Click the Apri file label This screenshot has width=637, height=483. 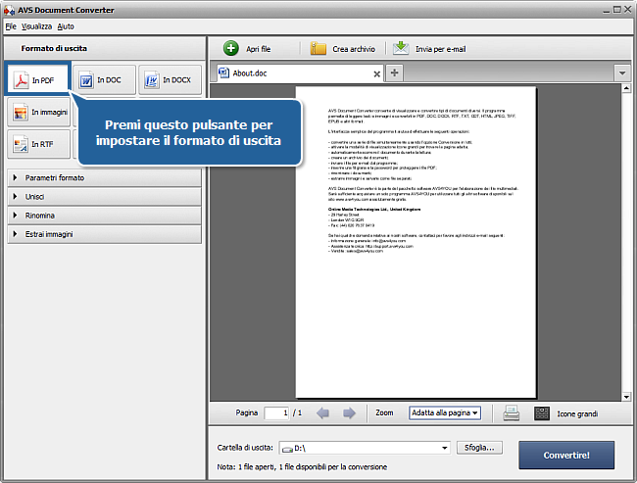tap(258, 49)
